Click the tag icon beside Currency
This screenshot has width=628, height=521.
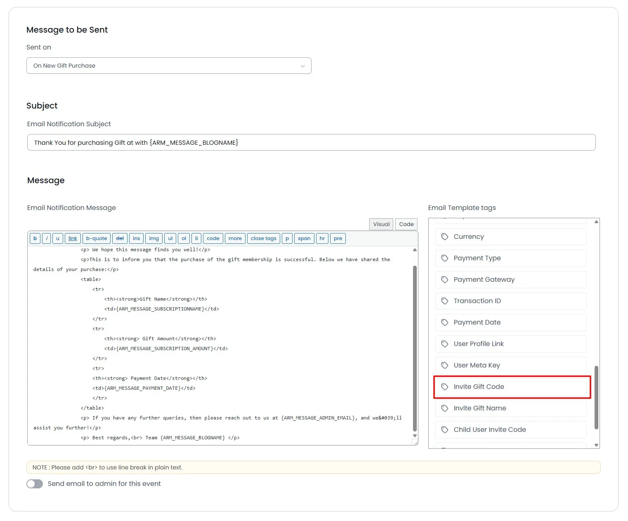tap(444, 237)
